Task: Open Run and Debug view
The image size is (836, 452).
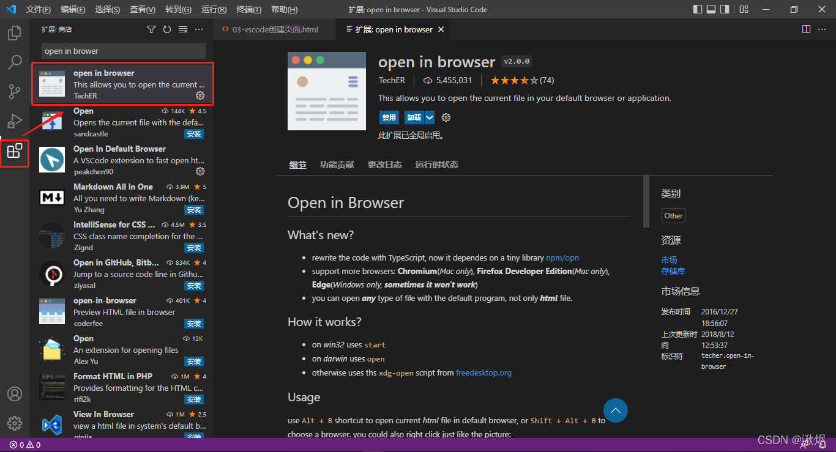Action: (15, 120)
